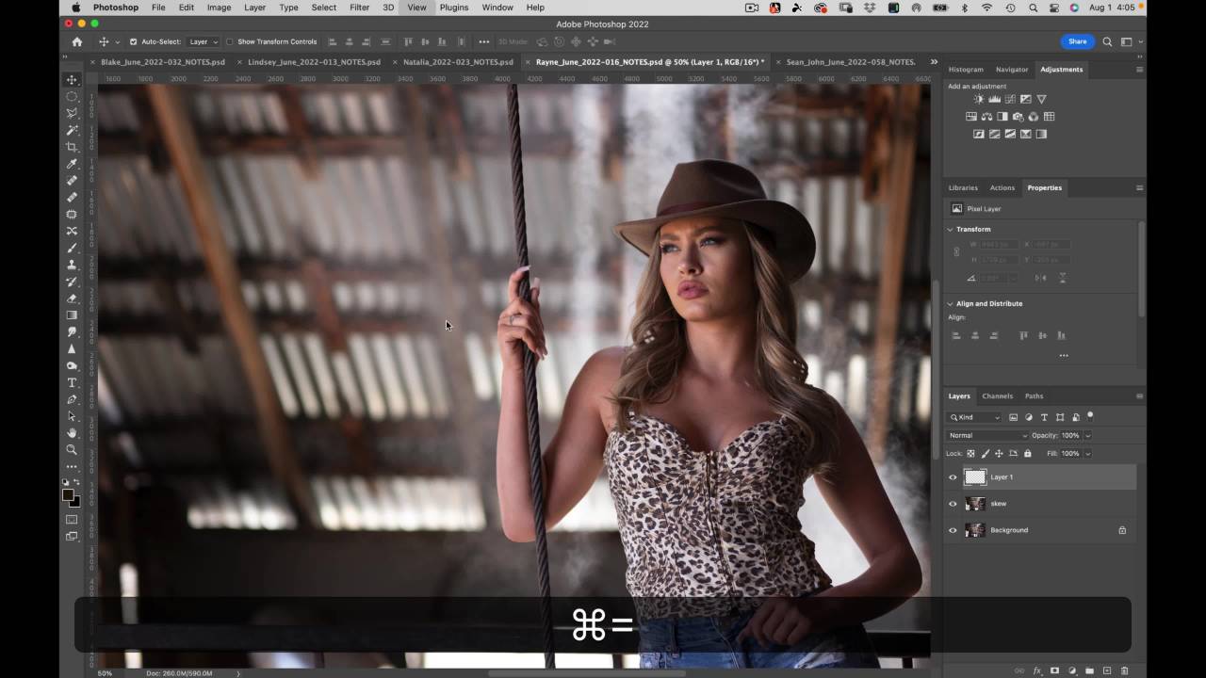This screenshot has width=1206, height=678.
Task: Add a layer style with fx icon
Action: click(x=1037, y=670)
